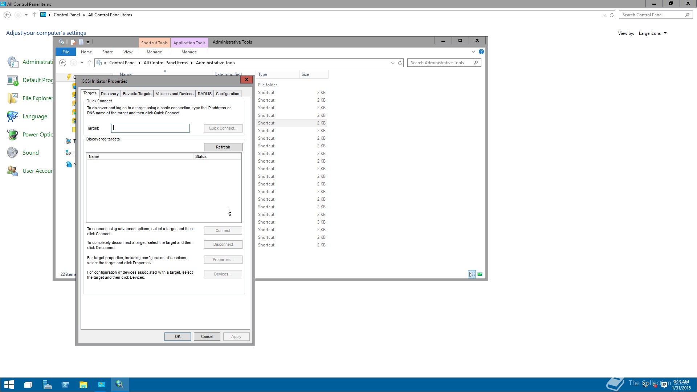Sort discovered targets by Status column
Screen dimensions: 697x392
[x=217, y=156]
